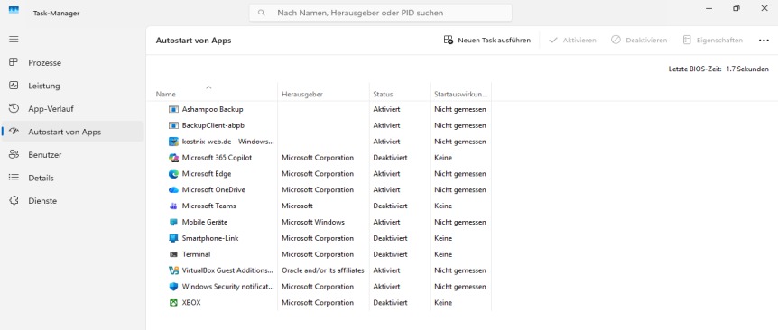Click the Microsoft OneDrive cloud icon
This screenshot has height=330, width=778.
tap(173, 189)
